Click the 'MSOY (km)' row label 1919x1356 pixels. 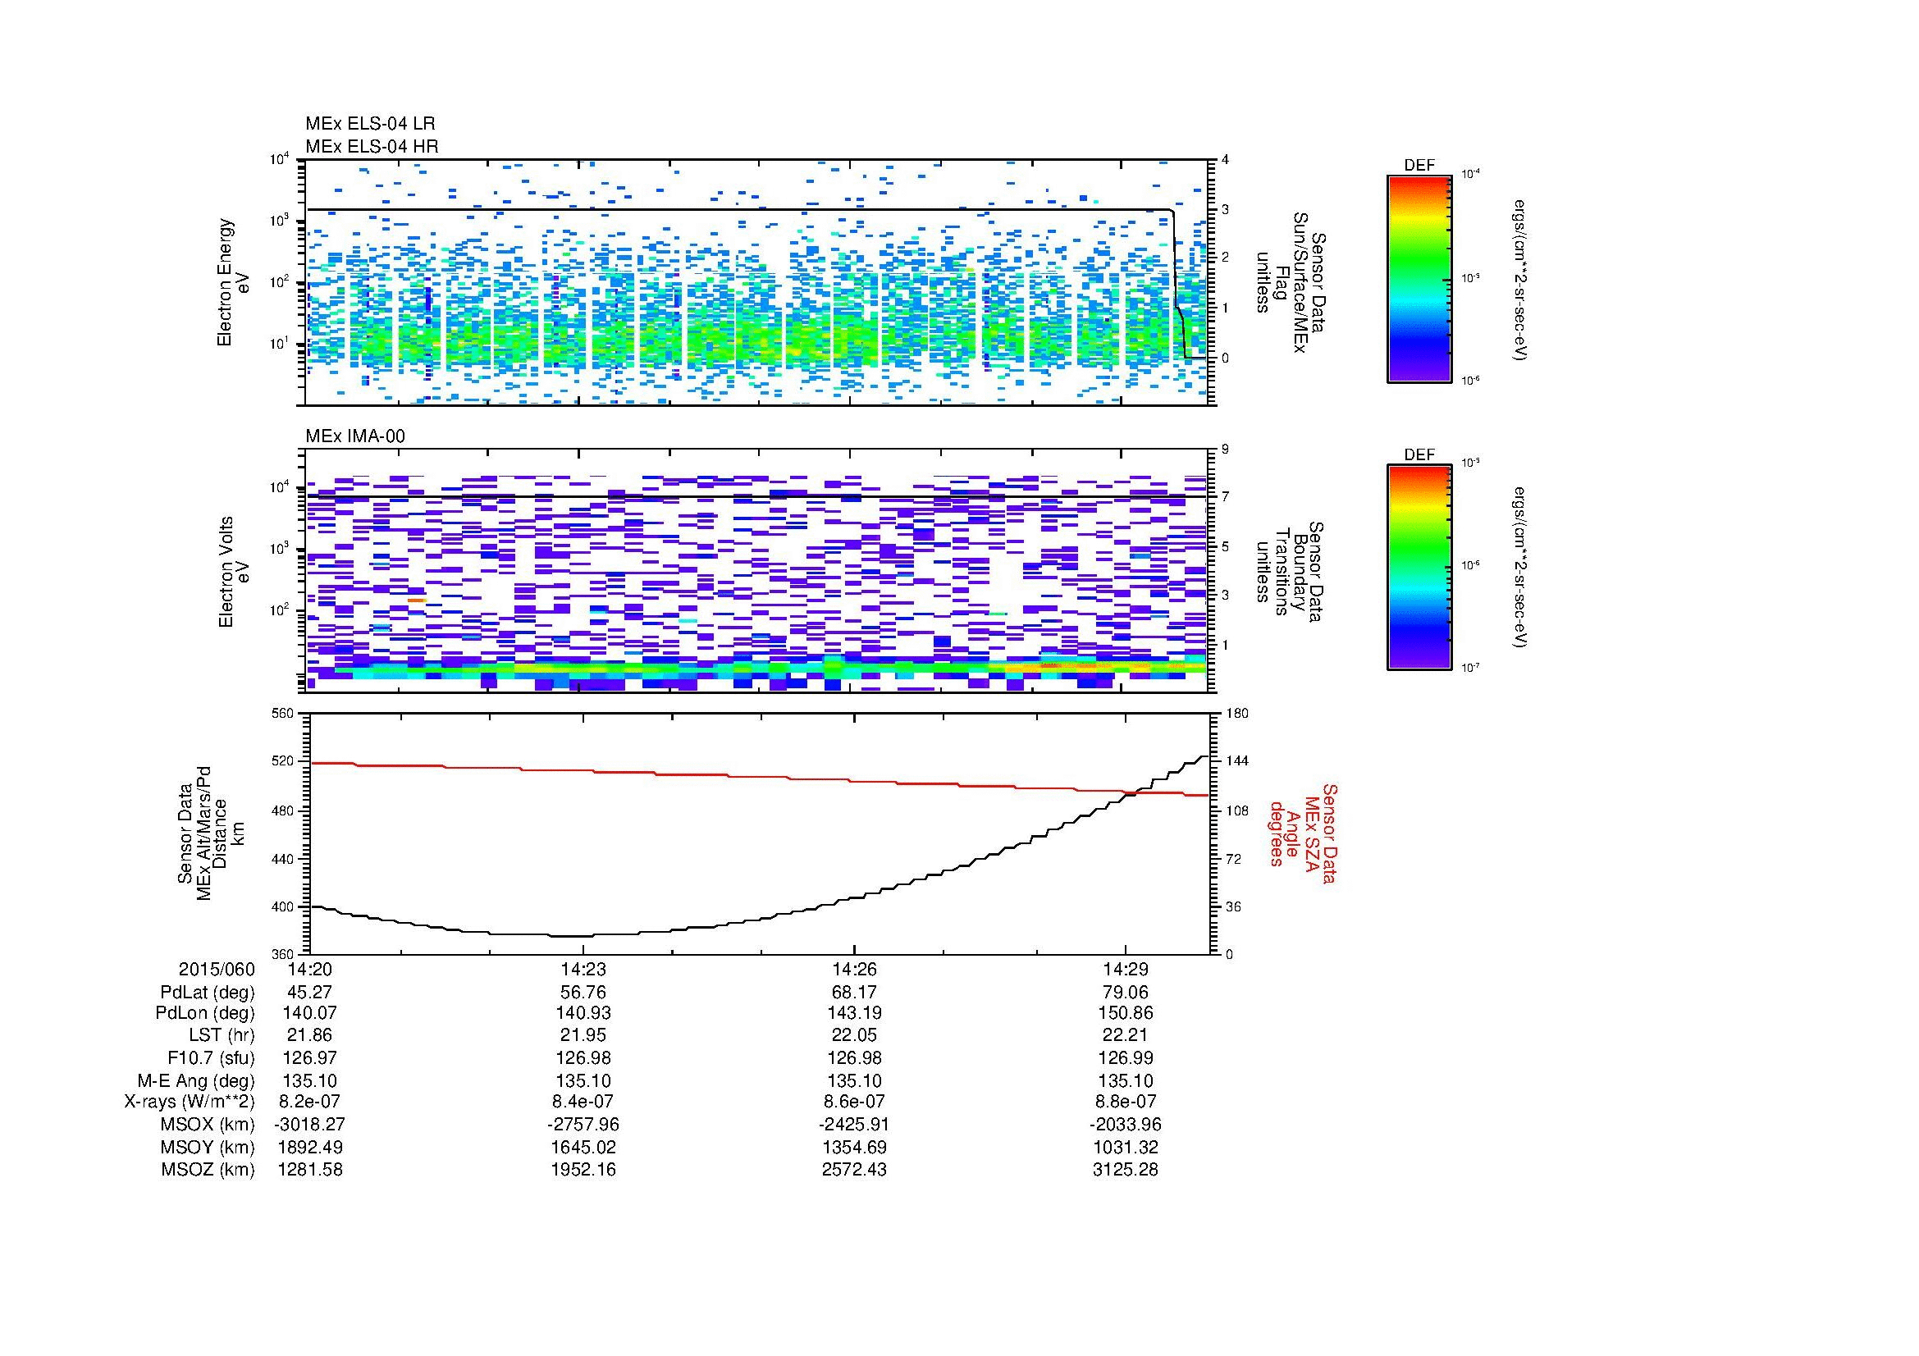pyautogui.click(x=208, y=1147)
